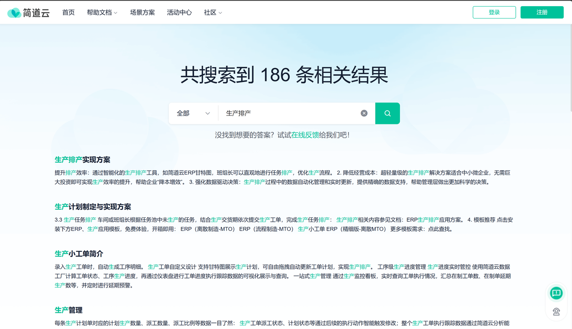
Task: Open the 在线反馈 link
Action: [x=305, y=135]
